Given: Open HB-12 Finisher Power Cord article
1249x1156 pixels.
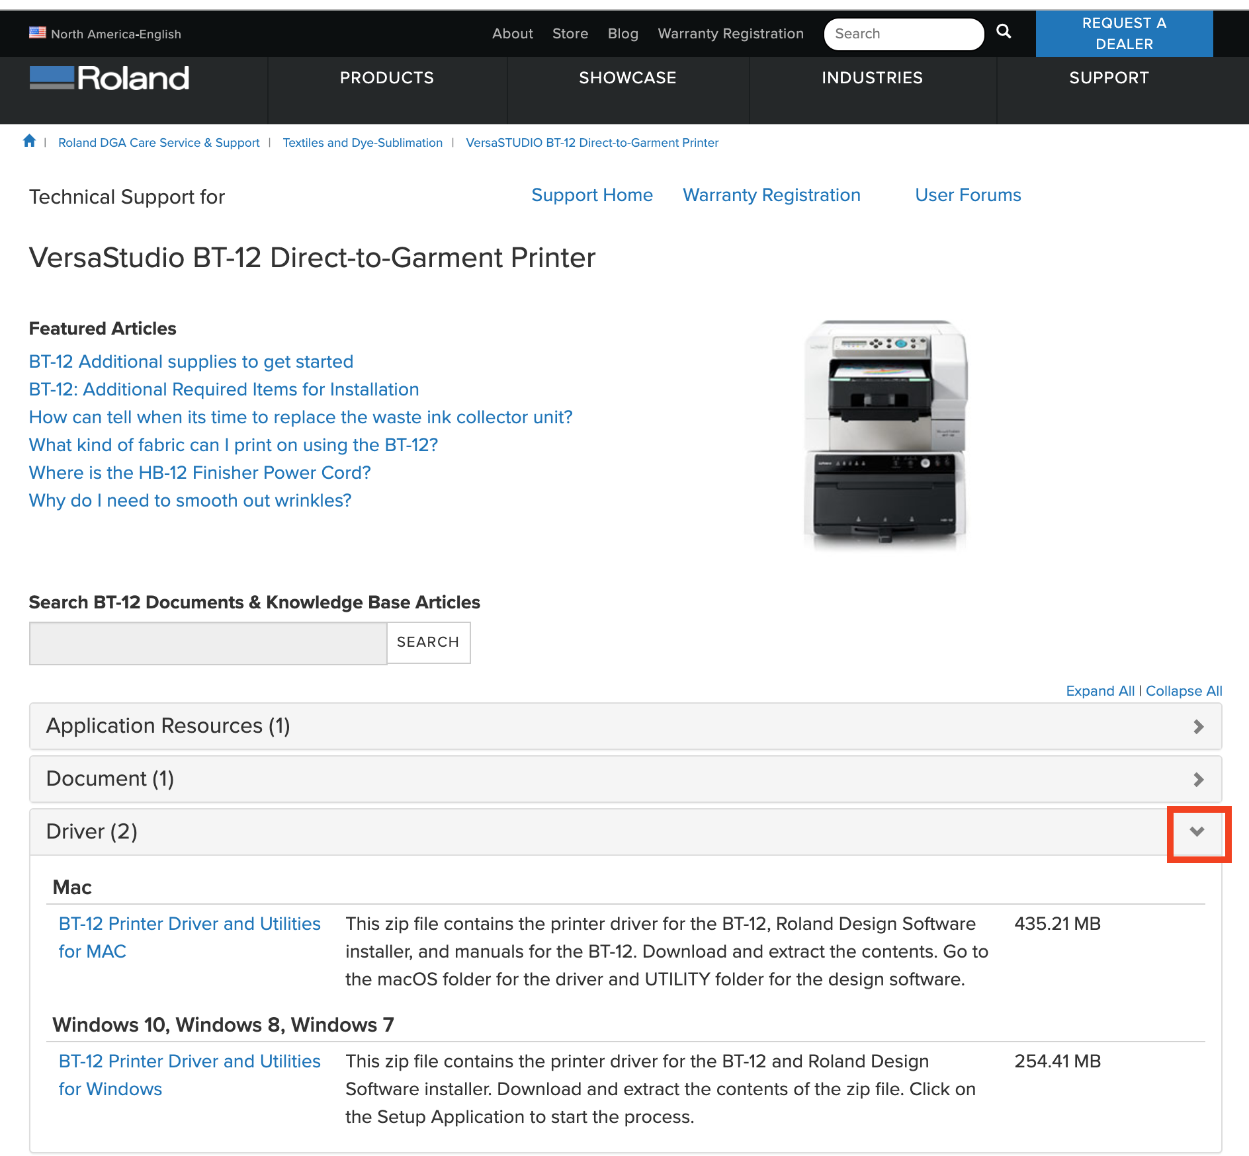Looking at the screenshot, I should [200, 473].
